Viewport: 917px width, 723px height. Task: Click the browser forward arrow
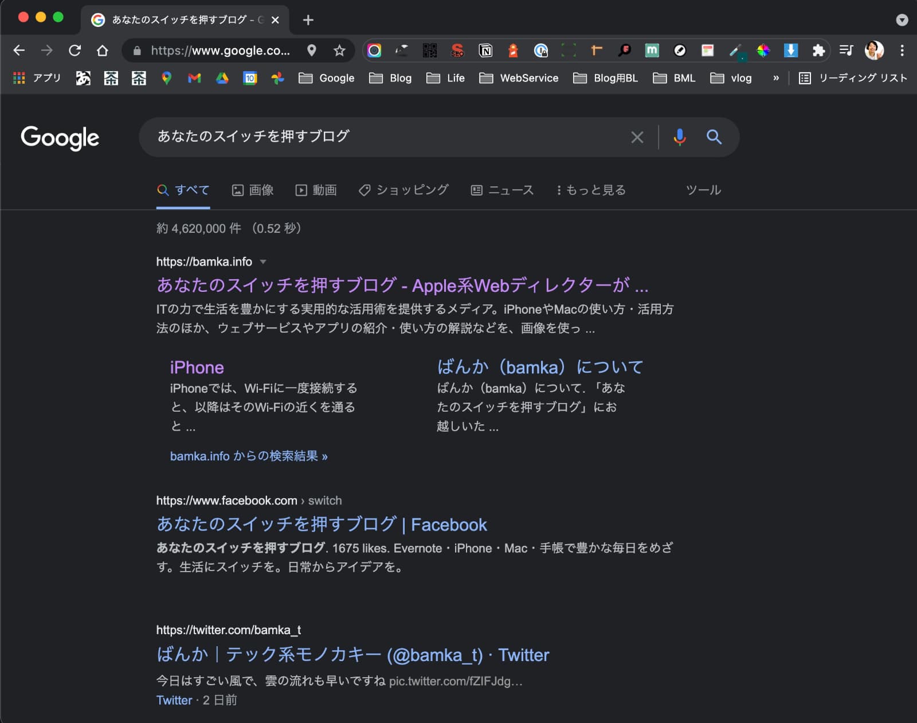(47, 50)
